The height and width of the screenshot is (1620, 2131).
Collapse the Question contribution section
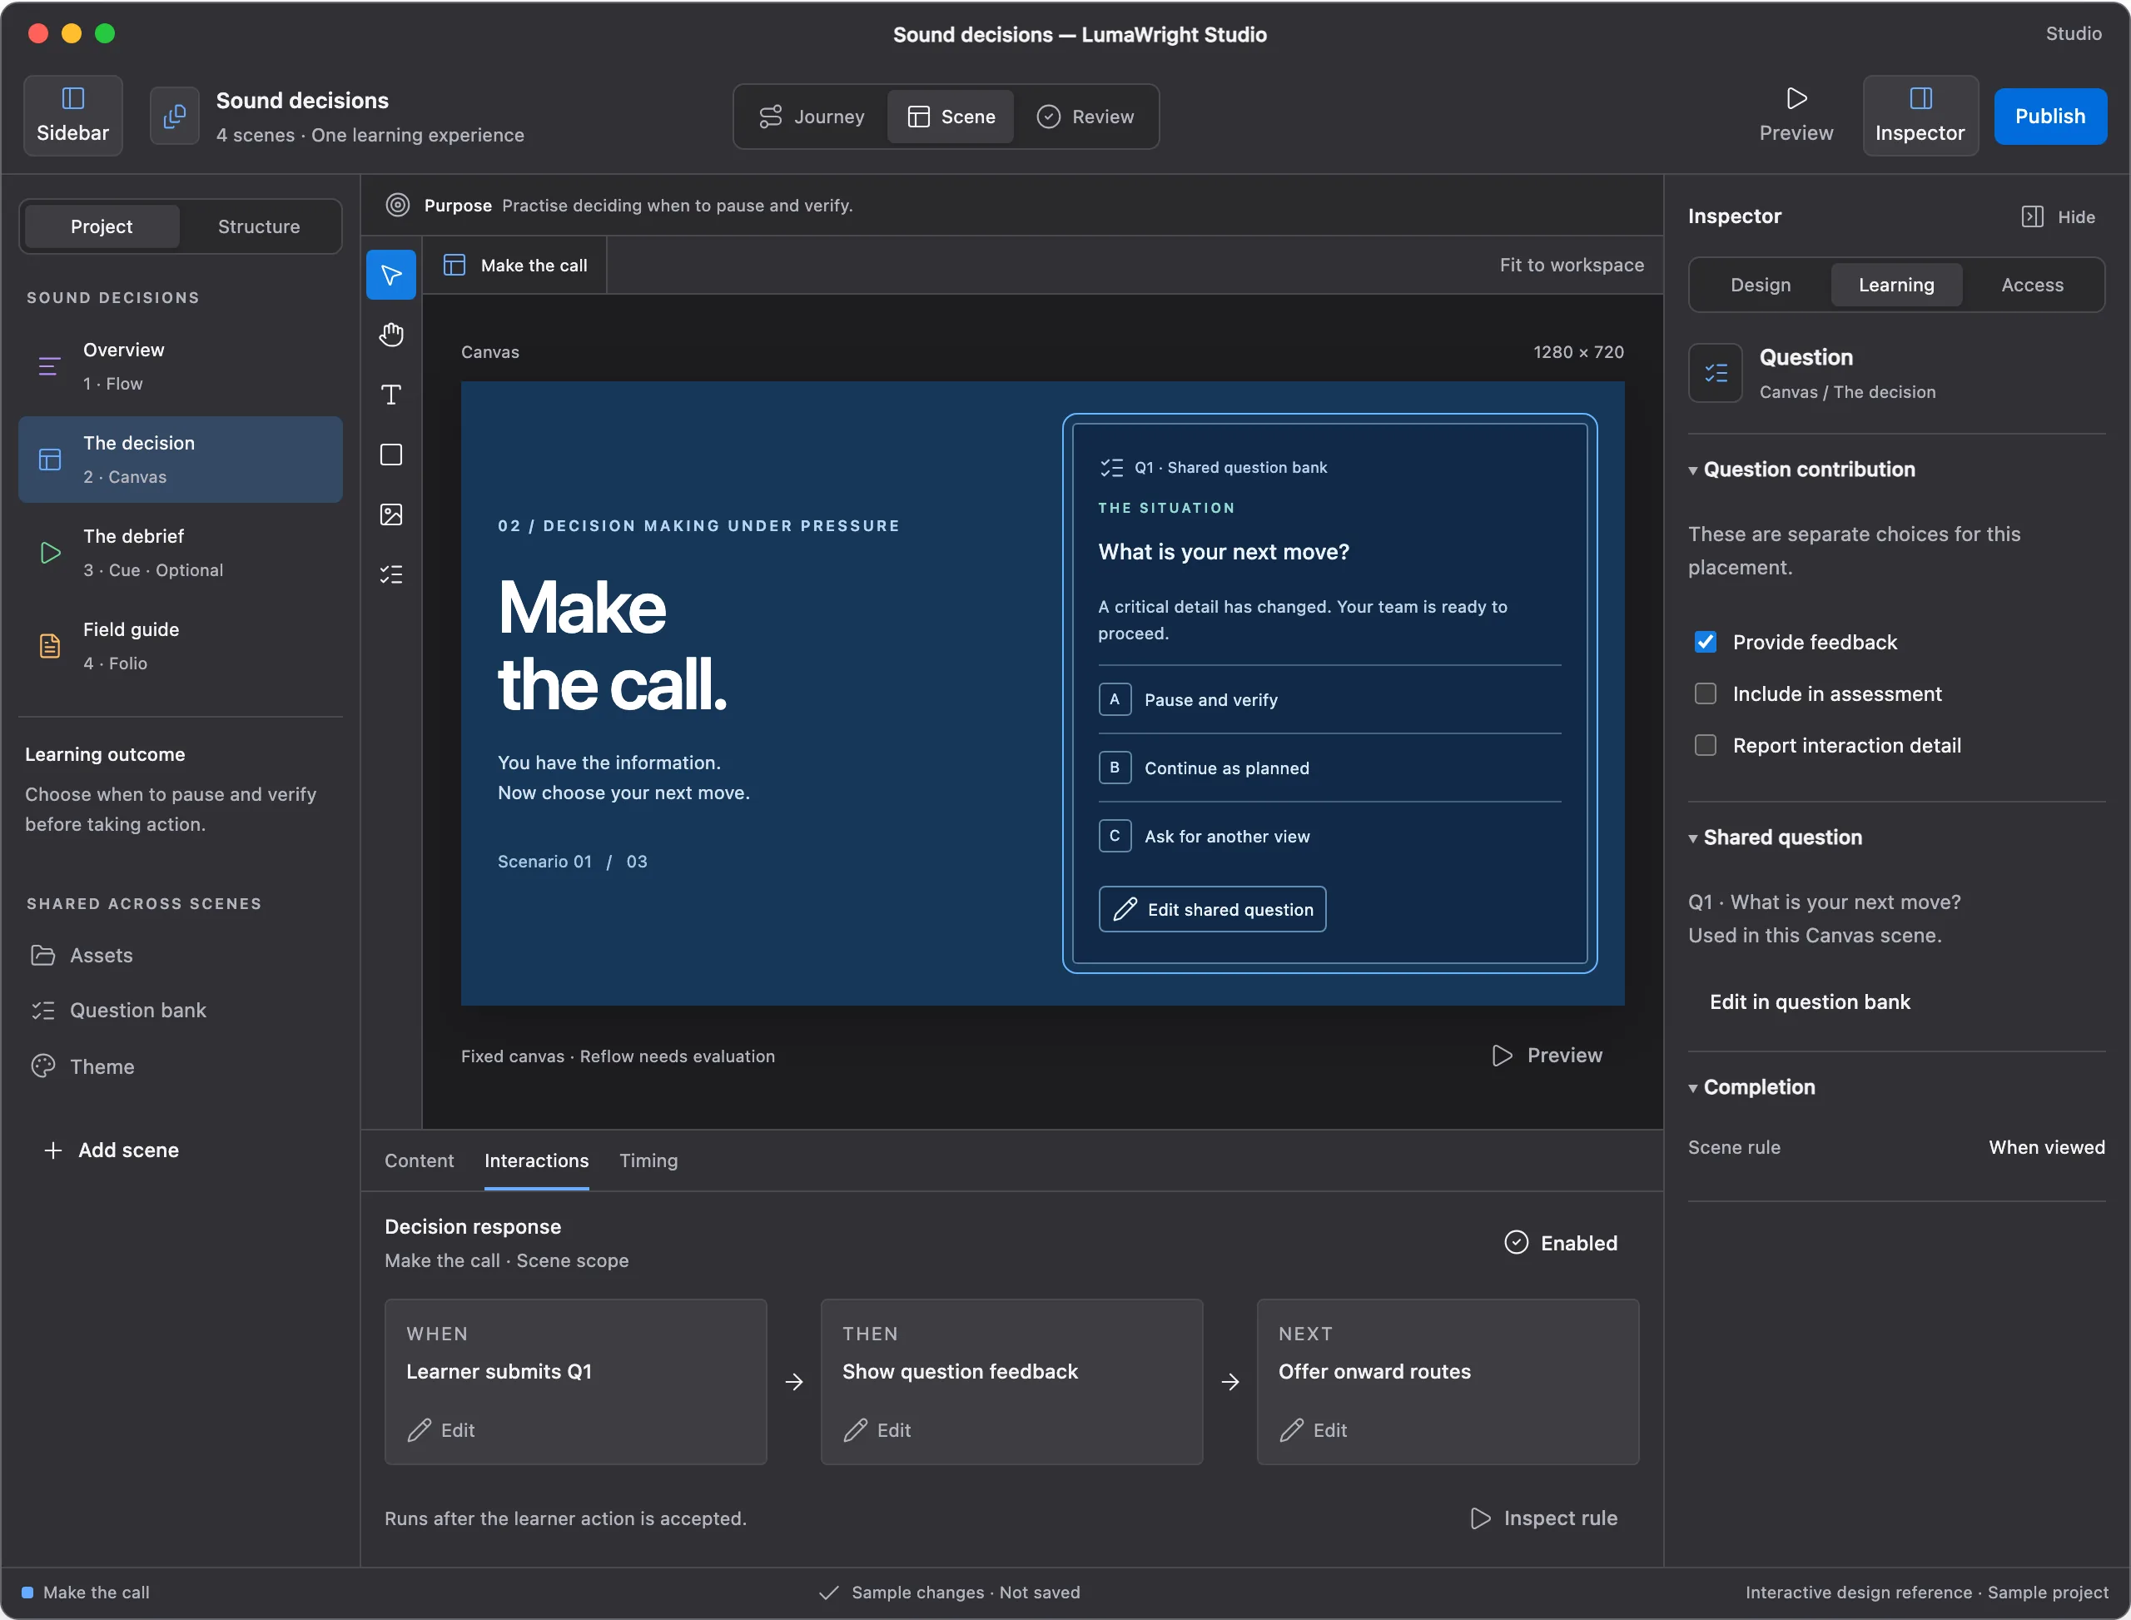point(1801,470)
